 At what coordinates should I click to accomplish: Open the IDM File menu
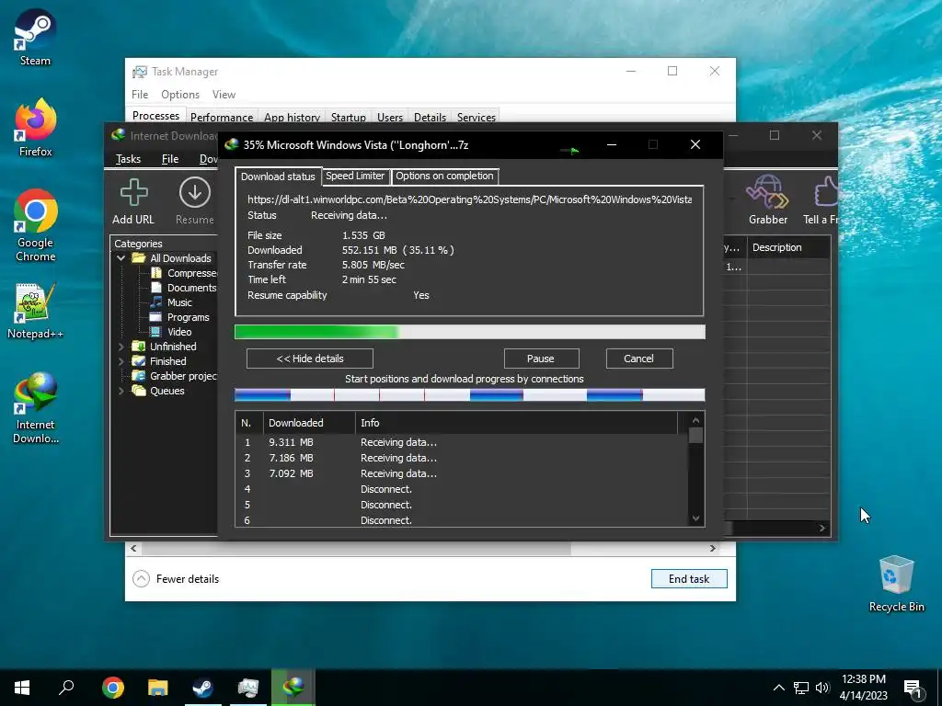[170, 158]
